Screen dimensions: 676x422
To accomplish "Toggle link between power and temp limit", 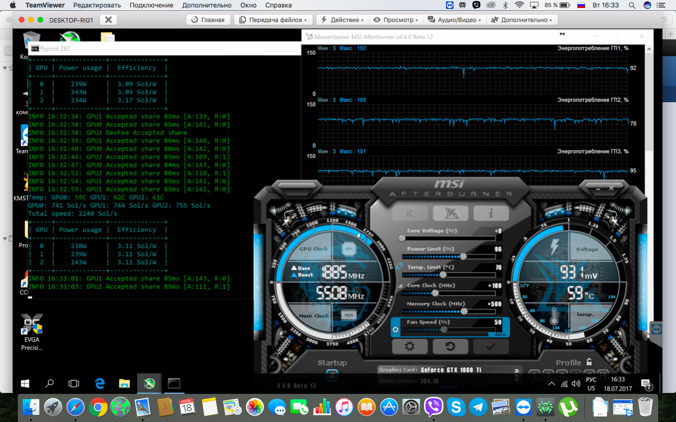I will tap(399, 266).
